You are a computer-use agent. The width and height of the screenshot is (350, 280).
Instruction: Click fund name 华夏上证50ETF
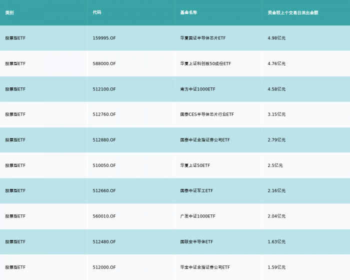tap(195, 165)
